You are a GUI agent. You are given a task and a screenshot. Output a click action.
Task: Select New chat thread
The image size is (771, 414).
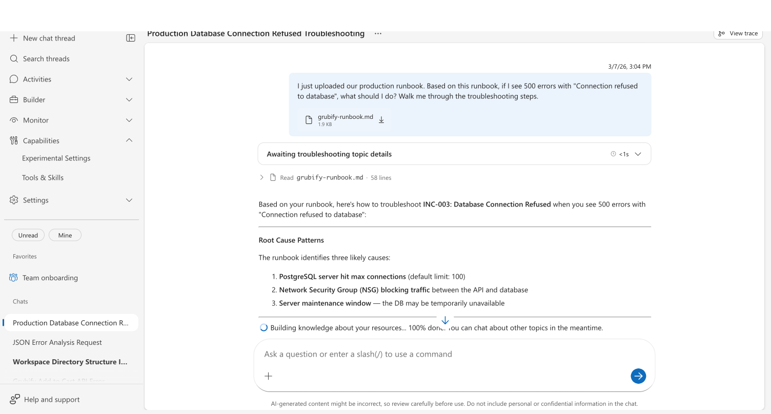pos(49,38)
